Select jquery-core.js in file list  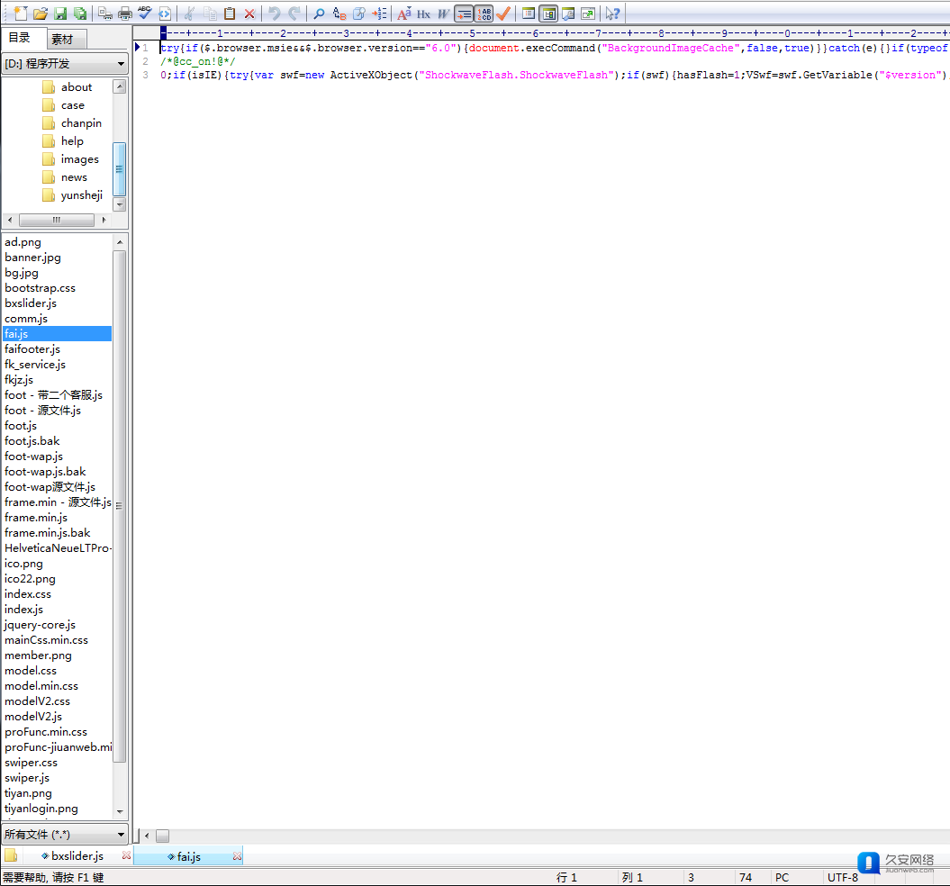click(40, 625)
